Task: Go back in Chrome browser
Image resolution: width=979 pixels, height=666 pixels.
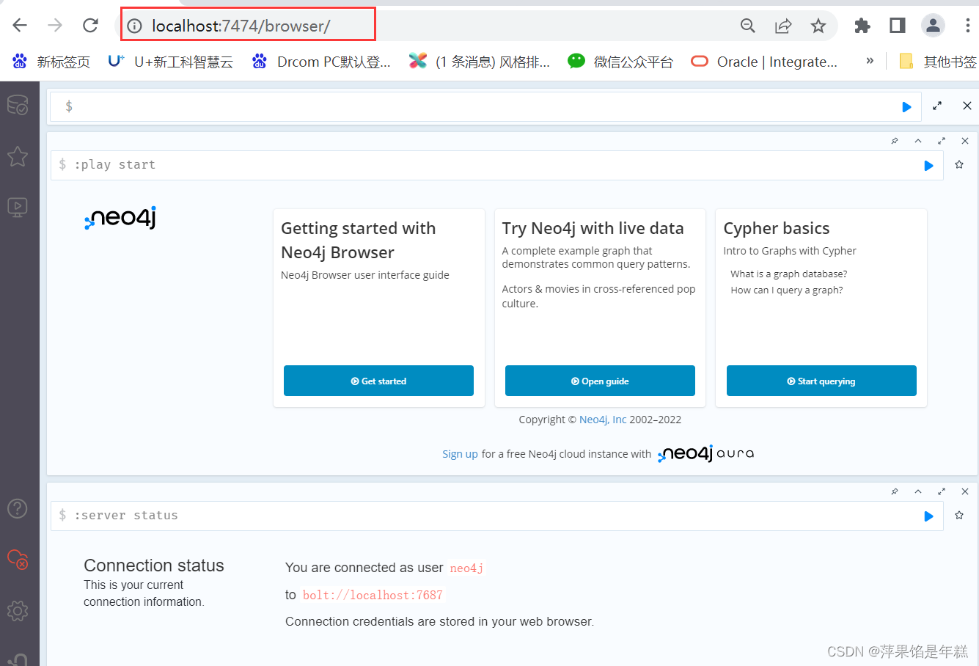Action: pos(20,26)
